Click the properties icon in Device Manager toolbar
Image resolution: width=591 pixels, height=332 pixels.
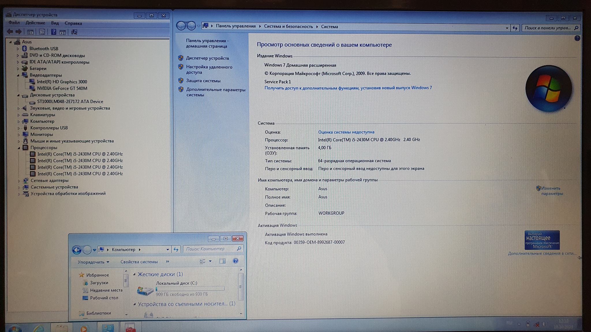[x=42, y=32]
